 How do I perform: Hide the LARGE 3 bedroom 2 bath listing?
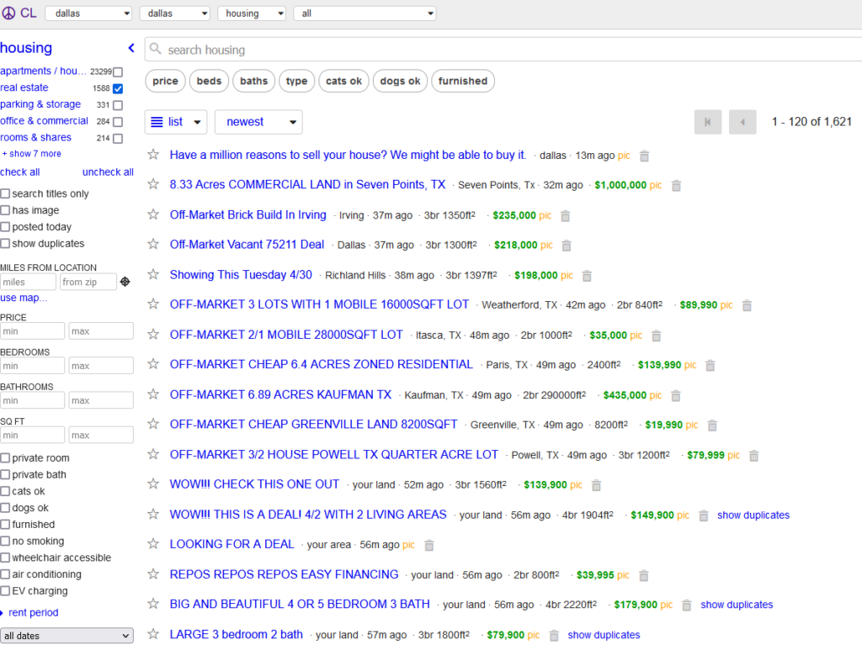click(554, 635)
